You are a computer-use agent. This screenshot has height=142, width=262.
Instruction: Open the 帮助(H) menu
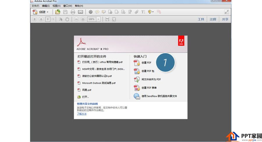pyautogui.click(x=79, y=6)
